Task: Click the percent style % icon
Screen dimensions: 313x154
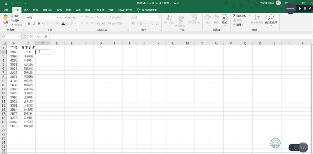Action: click(x=141, y=24)
